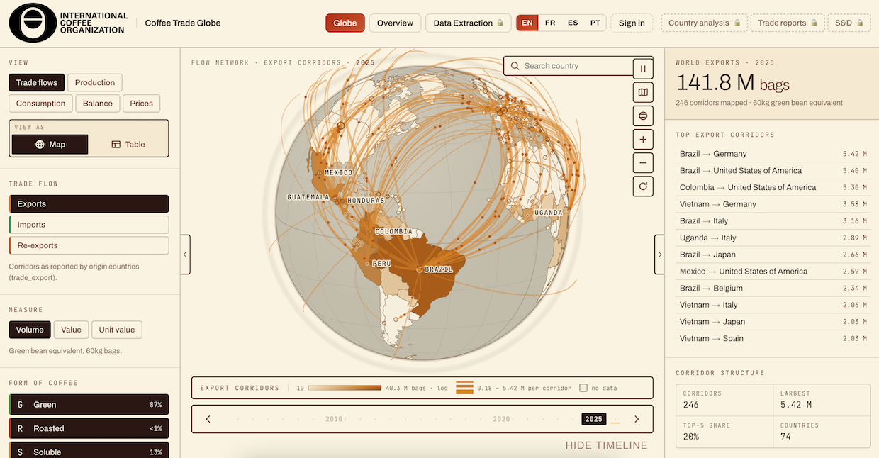The height and width of the screenshot is (458, 879).
Task: Select the Prices view
Action: point(141,104)
